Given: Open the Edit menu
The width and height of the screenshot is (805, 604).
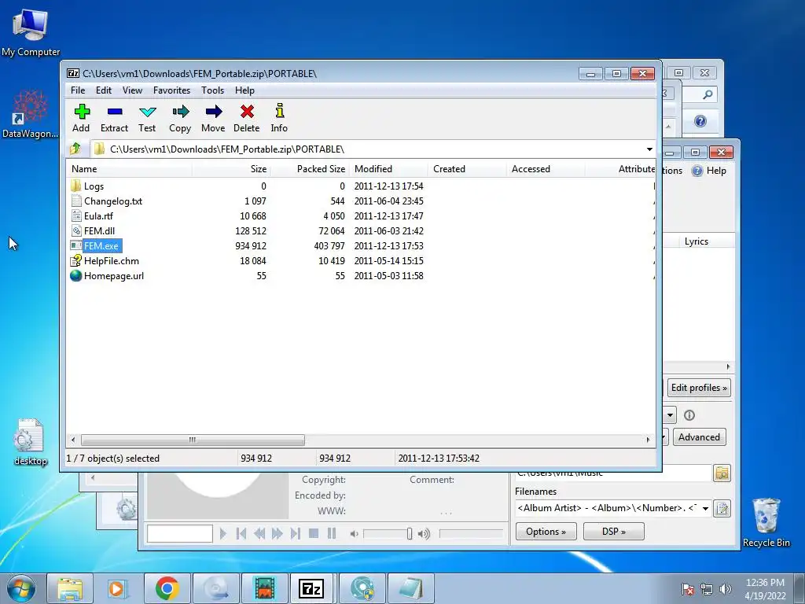Looking at the screenshot, I should (103, 90).
